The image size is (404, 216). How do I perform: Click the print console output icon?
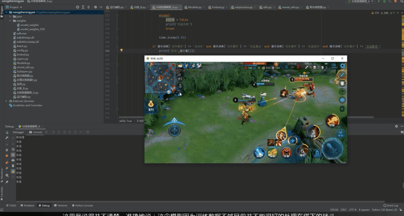tap(13, 160)
